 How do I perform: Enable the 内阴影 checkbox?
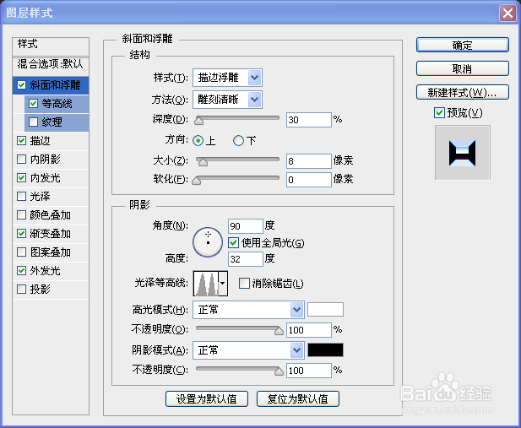(x=21, y=160)
